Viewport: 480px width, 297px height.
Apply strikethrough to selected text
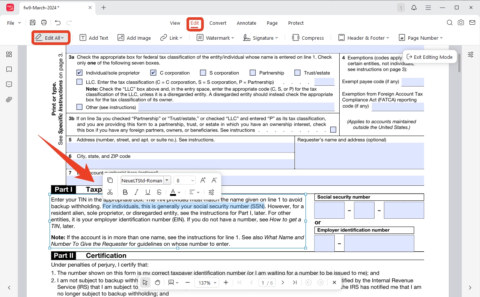(159, 192)
